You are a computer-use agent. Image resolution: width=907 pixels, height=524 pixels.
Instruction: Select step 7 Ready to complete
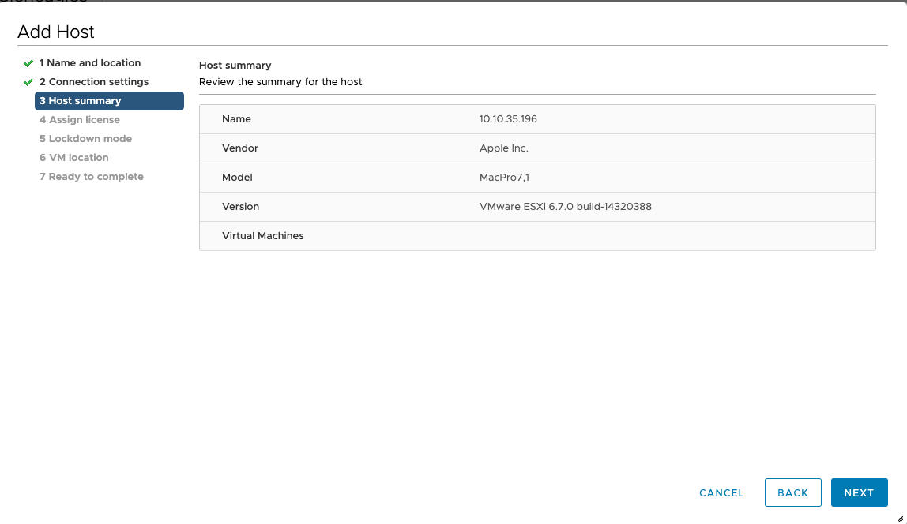[x=92, y=177]
